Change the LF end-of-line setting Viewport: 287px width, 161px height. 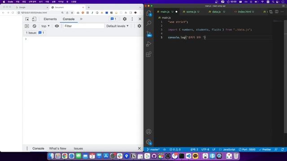point(214,149)
